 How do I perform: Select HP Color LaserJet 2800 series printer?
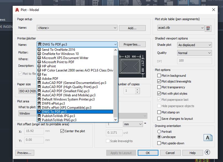tap(75, 70)
